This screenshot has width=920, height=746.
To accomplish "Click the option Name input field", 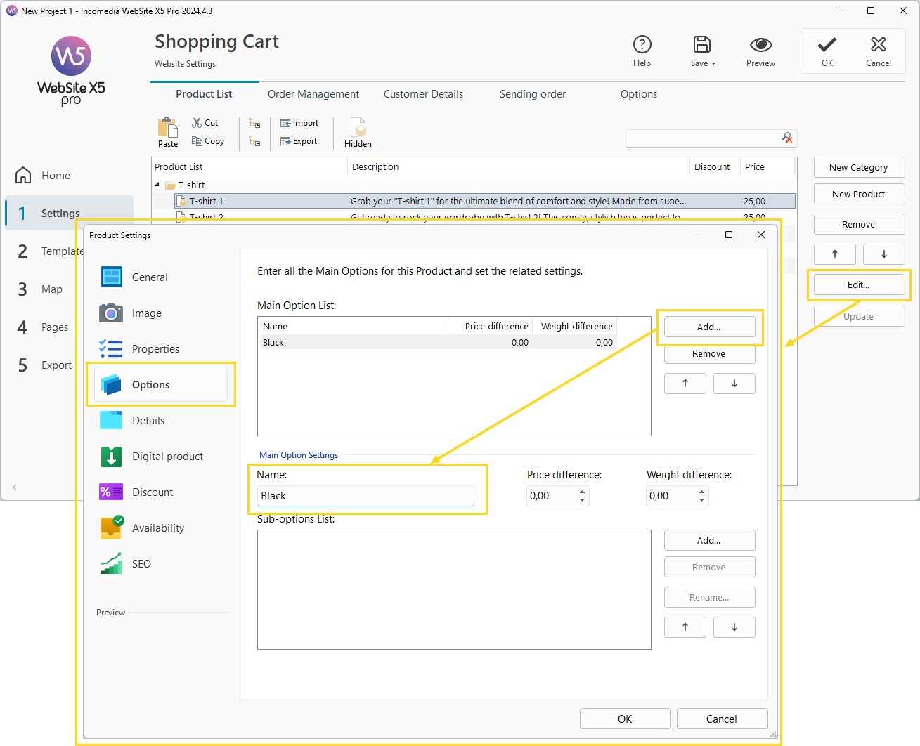I will [x=365, y=496].
